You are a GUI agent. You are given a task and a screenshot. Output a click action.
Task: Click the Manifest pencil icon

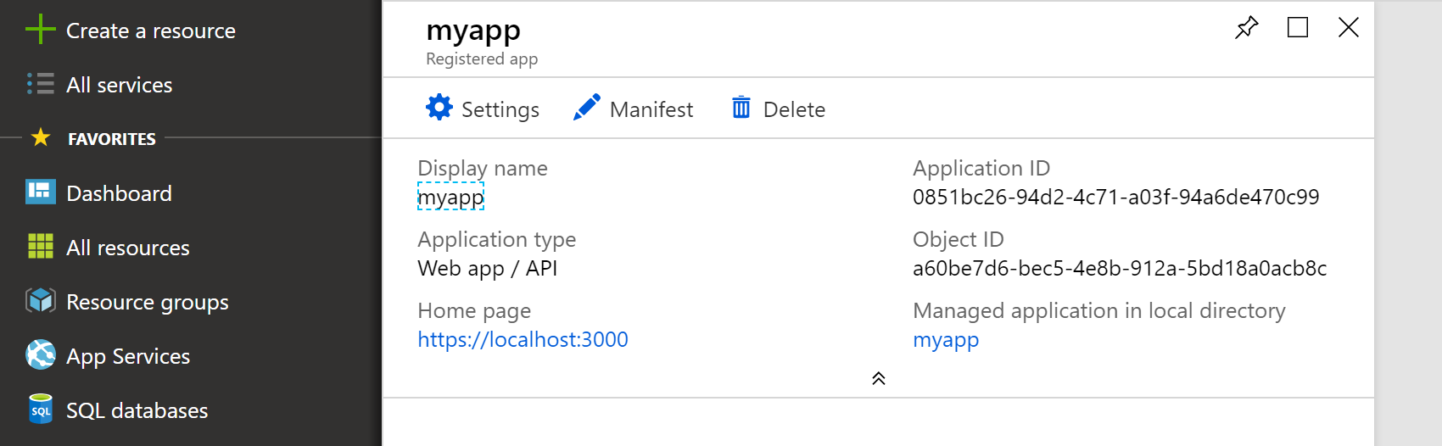[x=587, y=108]
